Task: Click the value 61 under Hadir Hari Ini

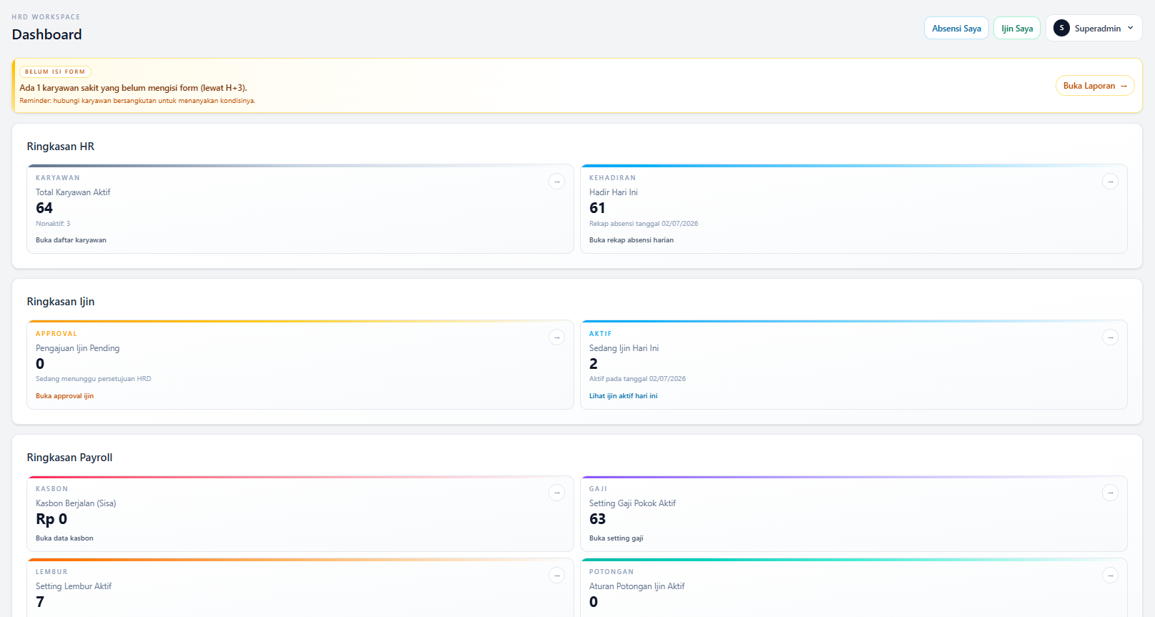Action: coord(597,208)
